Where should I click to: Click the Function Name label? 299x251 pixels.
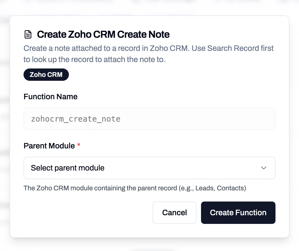(50, 96)
